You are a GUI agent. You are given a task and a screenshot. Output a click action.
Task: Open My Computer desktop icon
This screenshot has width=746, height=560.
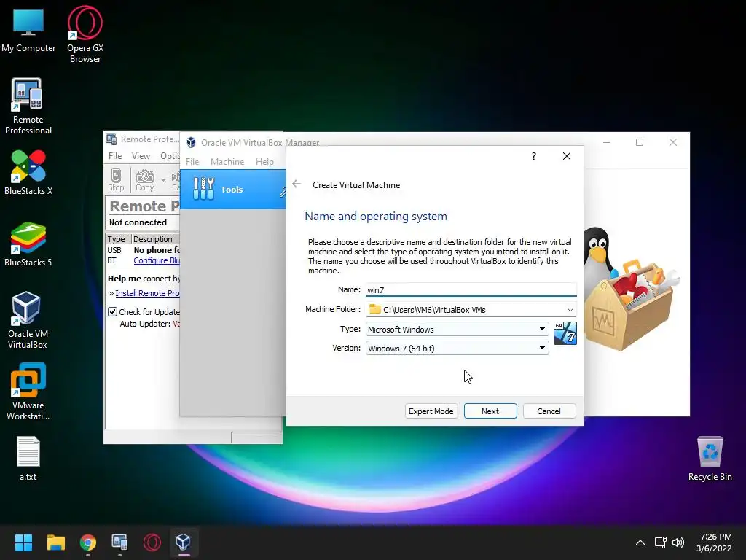click(x=28, y=30)
